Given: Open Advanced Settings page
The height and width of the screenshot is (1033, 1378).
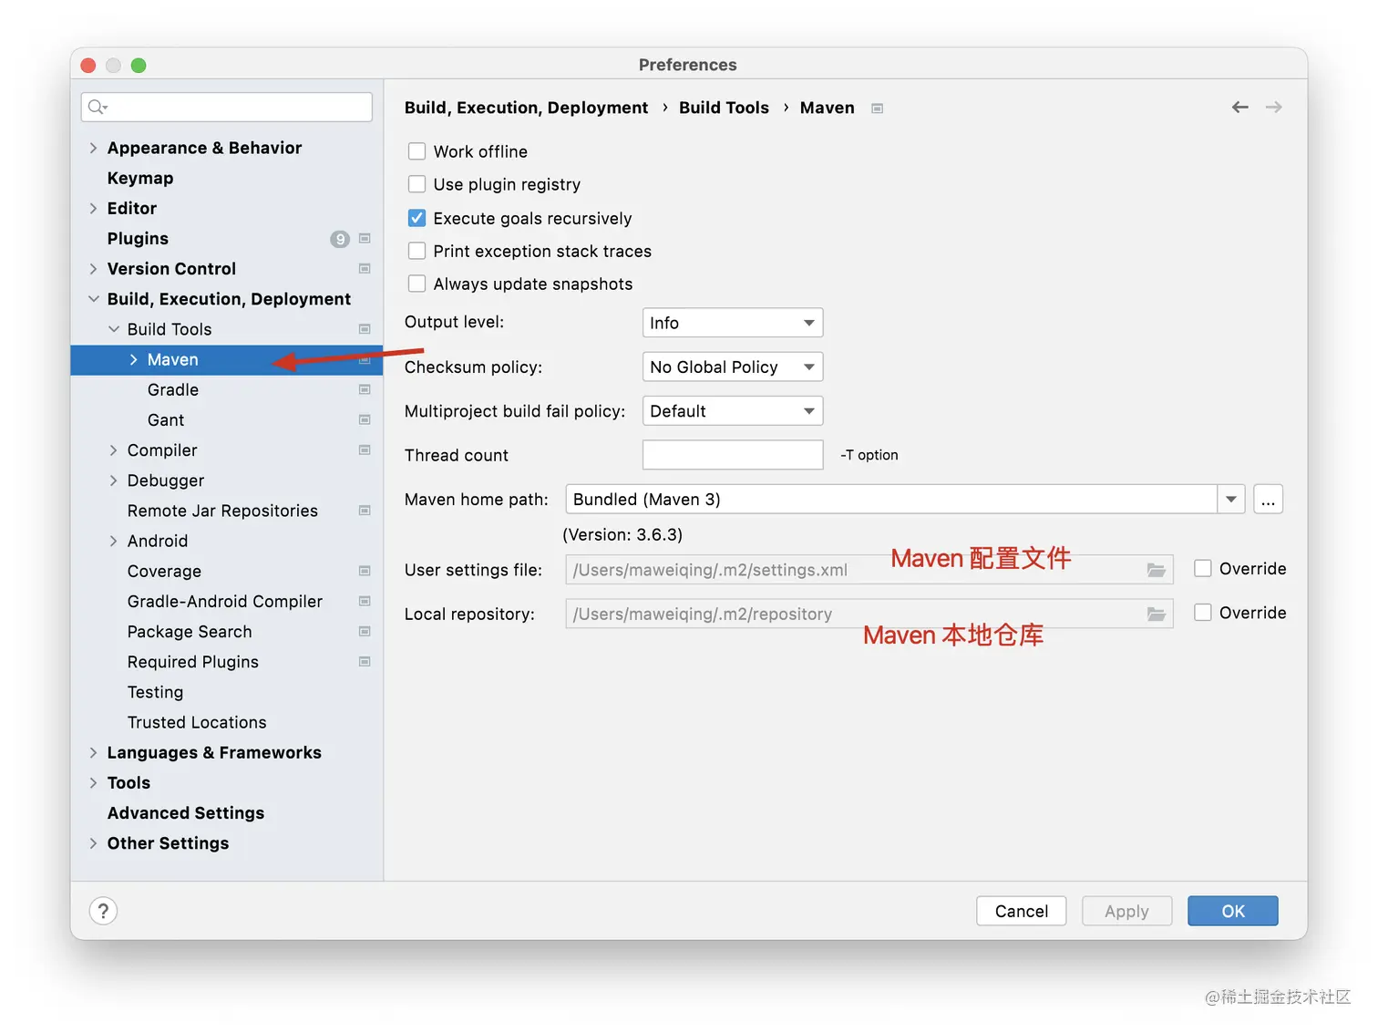Looking at the screenshot, I should click(186, 812).
